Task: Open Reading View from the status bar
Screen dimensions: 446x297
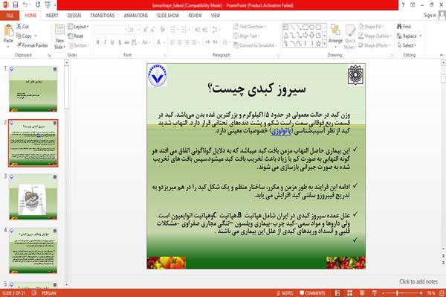Action: click(x=362, y=293)
